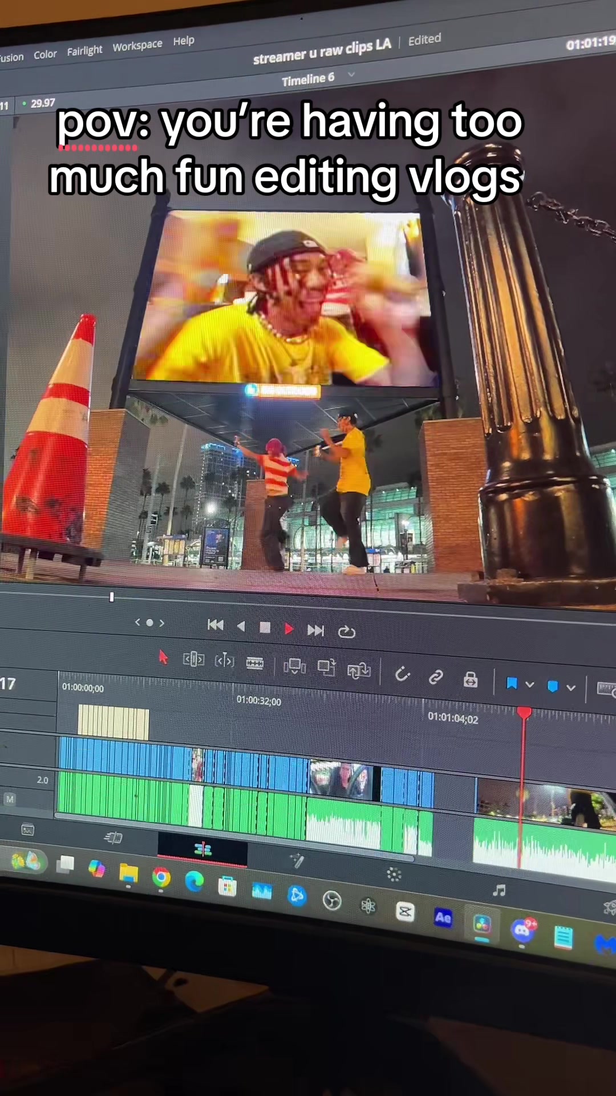Go to previous marker with left chevron

coord(137,622)
